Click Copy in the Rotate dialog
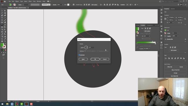The width and height of the screenshot is (188, 106). (83, 59)
